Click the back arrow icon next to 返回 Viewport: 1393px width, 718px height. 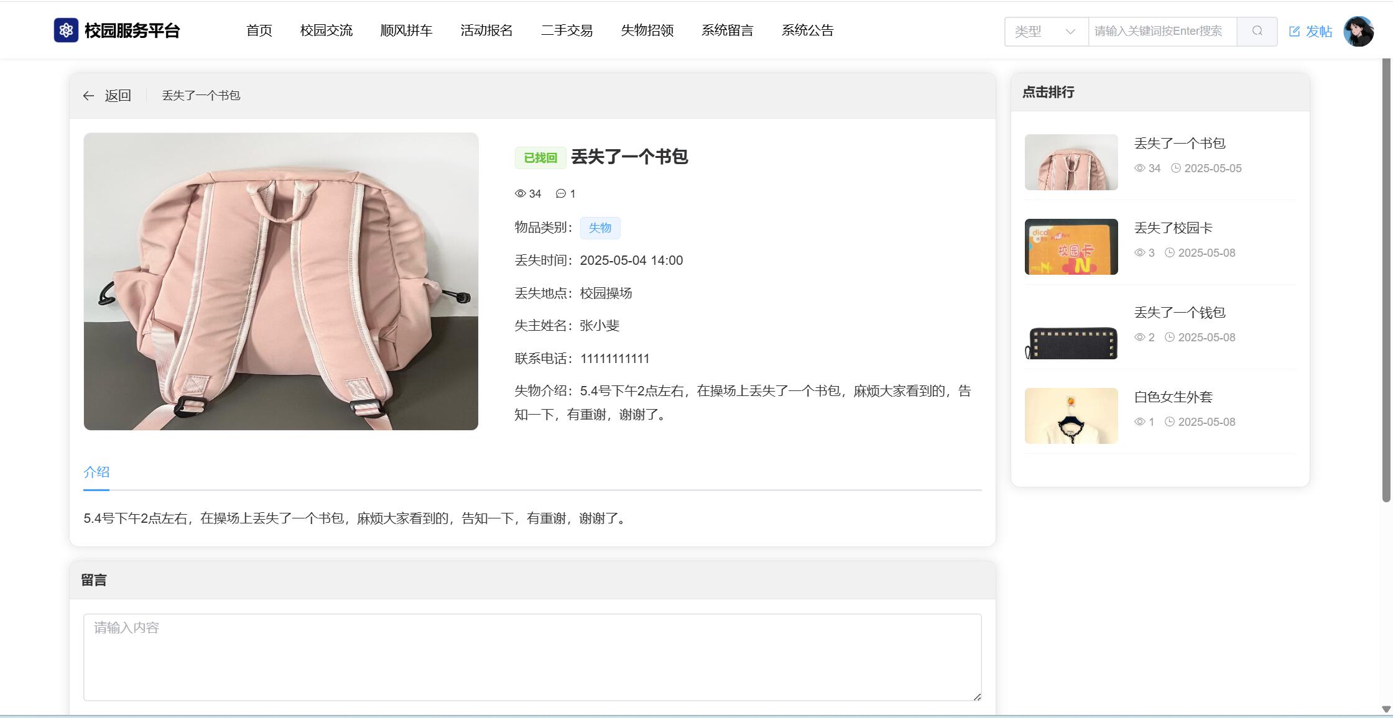pos(88,96)
